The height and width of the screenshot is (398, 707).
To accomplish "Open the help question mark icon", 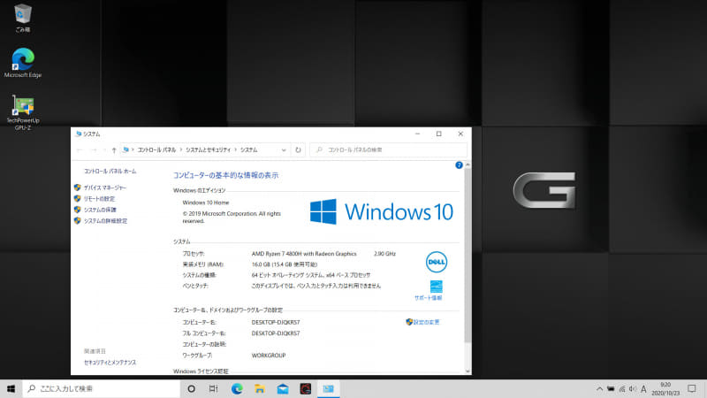I will tap(459, 165).
